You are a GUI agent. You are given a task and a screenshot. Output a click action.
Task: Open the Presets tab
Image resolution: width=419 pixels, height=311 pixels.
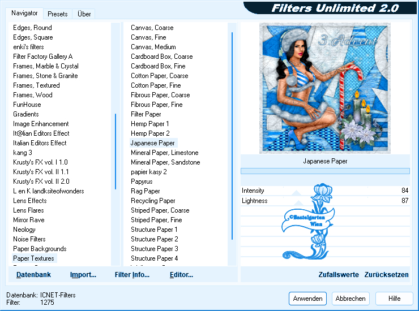coord(57,14)
